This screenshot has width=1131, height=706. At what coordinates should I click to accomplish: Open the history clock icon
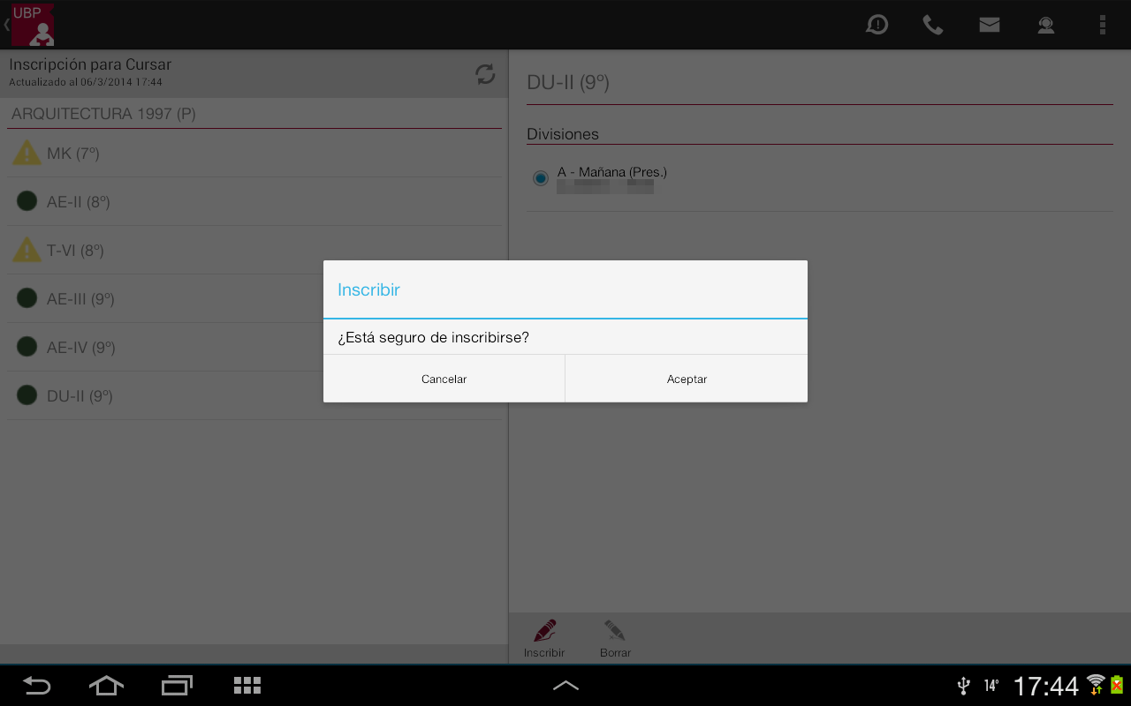[877, 25]
